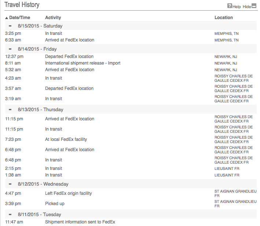Open the Help link text
The height and width of the screenshot is (226, 260).
point(237,7)
